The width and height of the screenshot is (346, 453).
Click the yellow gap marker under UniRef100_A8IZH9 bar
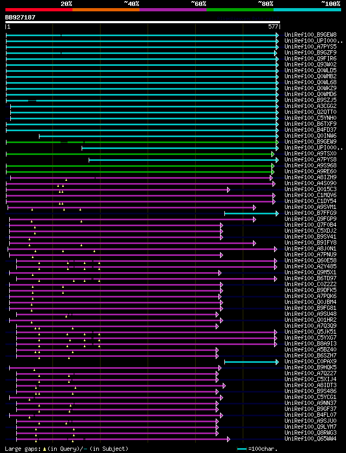[x=66, y=180]
